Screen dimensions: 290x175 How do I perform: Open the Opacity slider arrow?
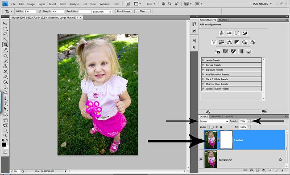249,121
